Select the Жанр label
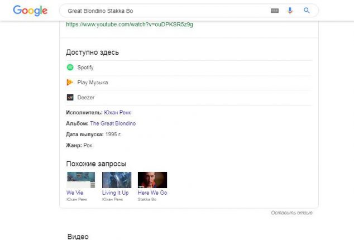The height and width of the screenshot is (240, 354). coord(74,146)
